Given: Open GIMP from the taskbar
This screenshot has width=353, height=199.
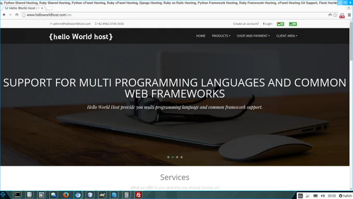Looking at the screenshot, I should (102, 195).
